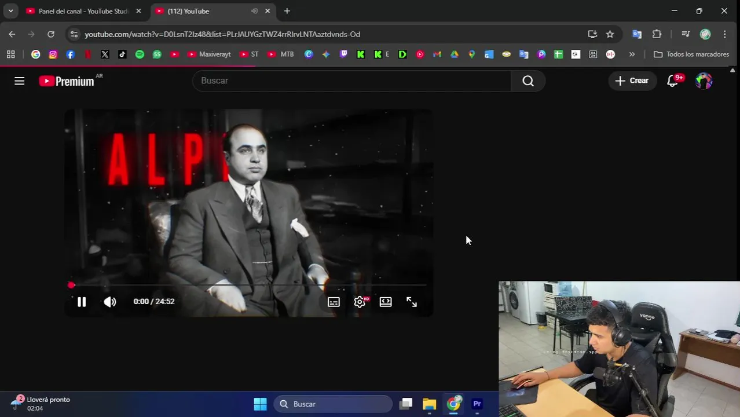
Task: Switch to theater mode in the player
Action: pos(386,302)
